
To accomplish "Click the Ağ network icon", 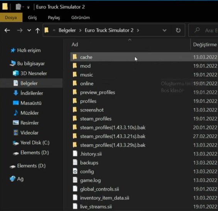I will (x=12, y=179).
